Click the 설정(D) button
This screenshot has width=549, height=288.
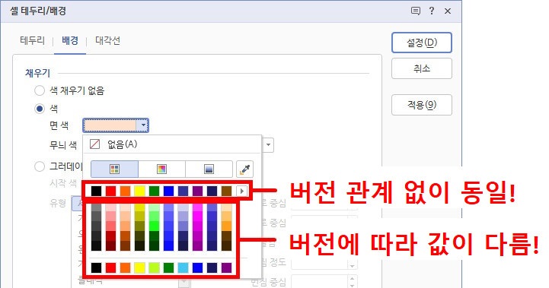[x=422, y=43]
